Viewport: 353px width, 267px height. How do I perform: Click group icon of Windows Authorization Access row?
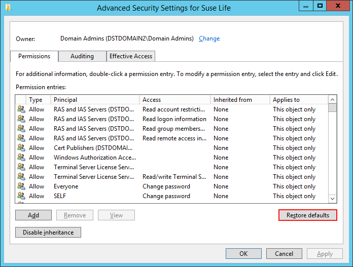pos(21,158)
